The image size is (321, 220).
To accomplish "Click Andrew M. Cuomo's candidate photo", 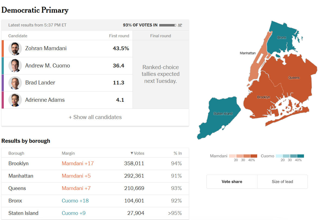I will 15,66.
